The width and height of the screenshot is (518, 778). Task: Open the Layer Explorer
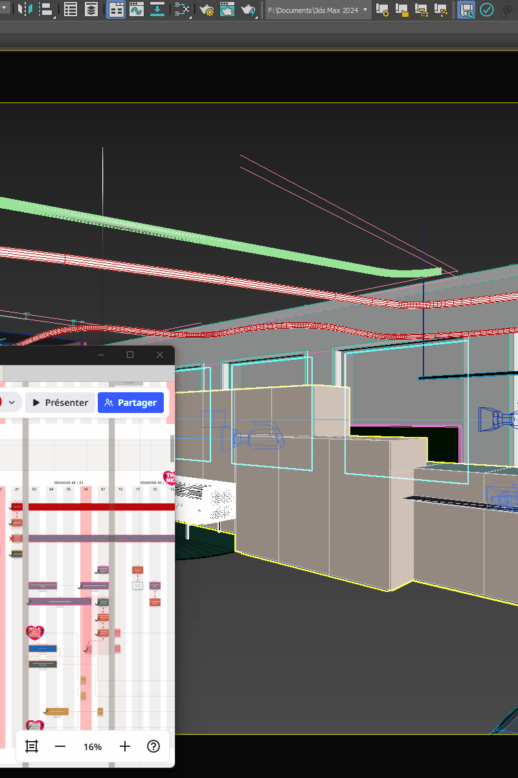pyautogui.click(x=91, y=10)
